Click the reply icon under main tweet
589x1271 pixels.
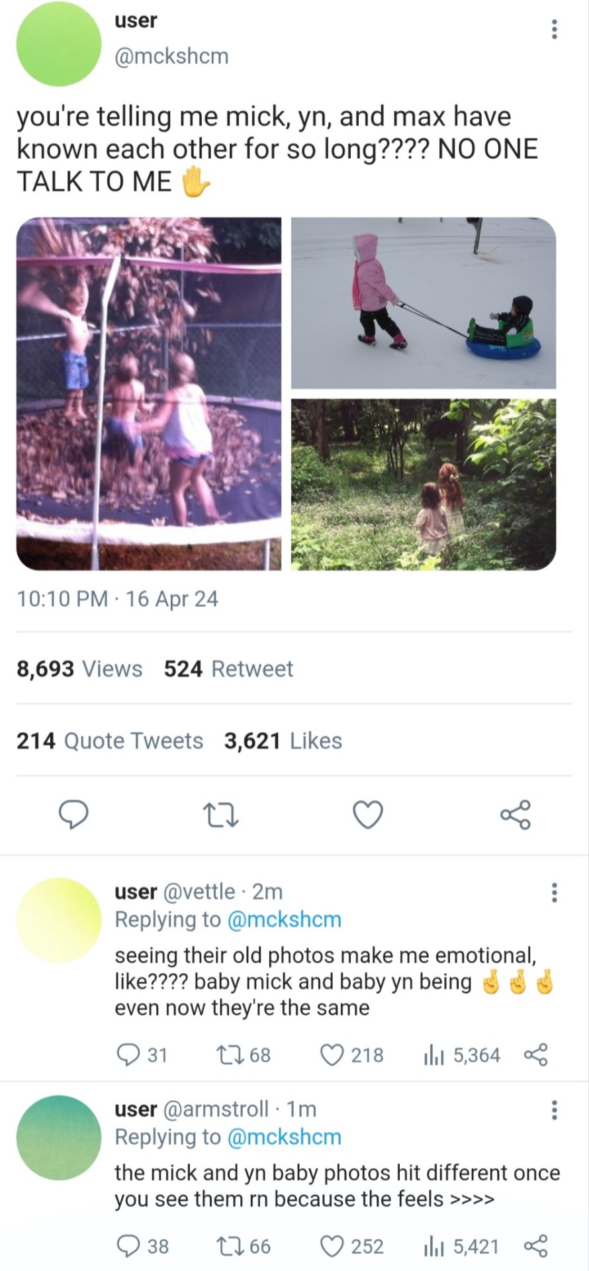point(73,814)
